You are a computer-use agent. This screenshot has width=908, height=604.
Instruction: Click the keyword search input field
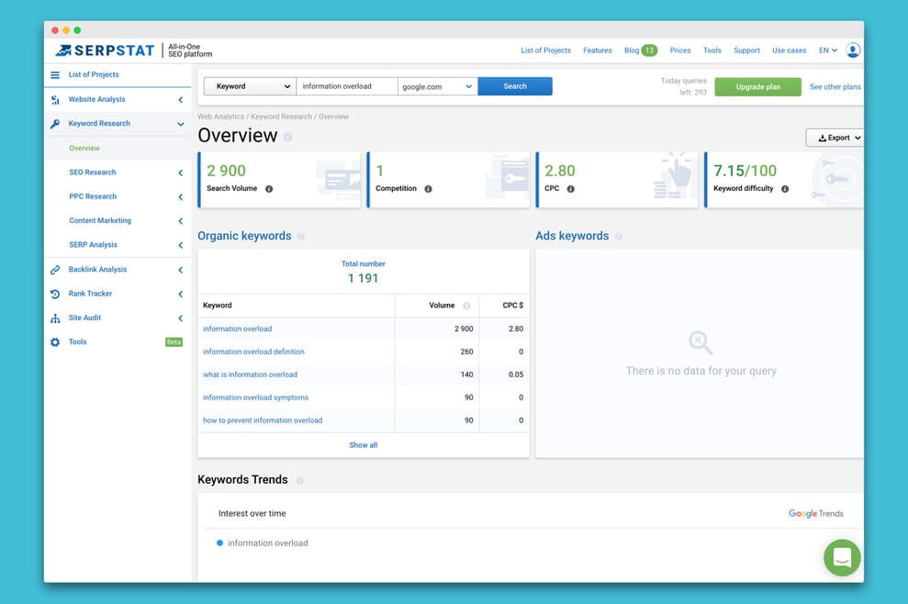click(x=347, y=86)
